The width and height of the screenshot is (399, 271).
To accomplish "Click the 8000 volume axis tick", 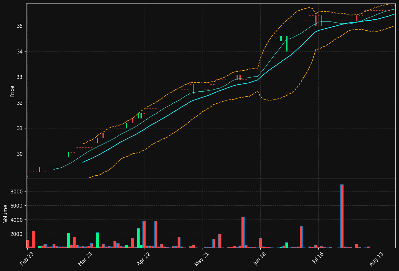I will point(17,192).
